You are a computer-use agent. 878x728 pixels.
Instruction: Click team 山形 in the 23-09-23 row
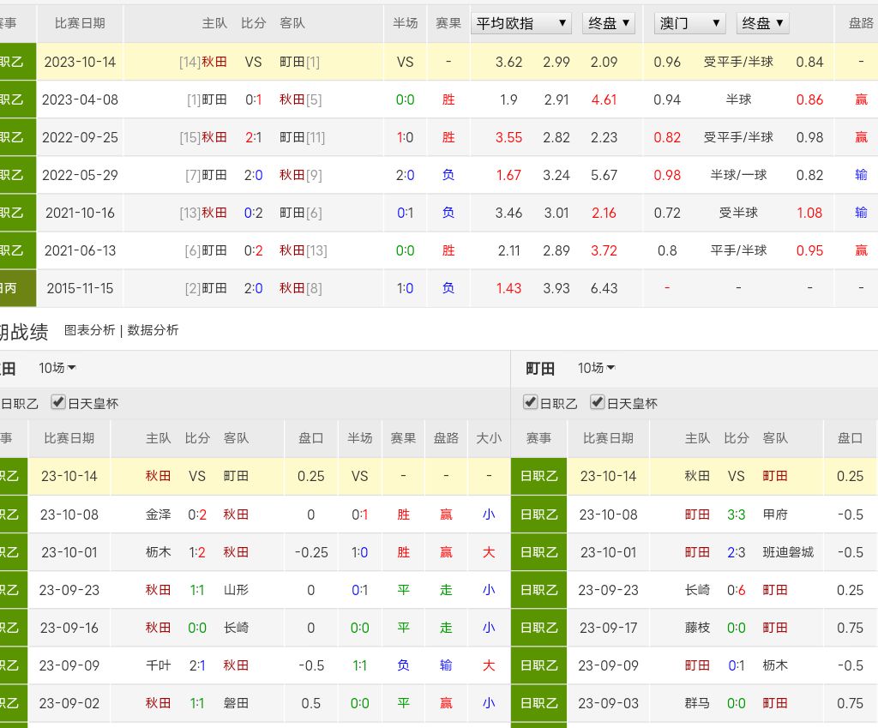(x=236, y=590)
